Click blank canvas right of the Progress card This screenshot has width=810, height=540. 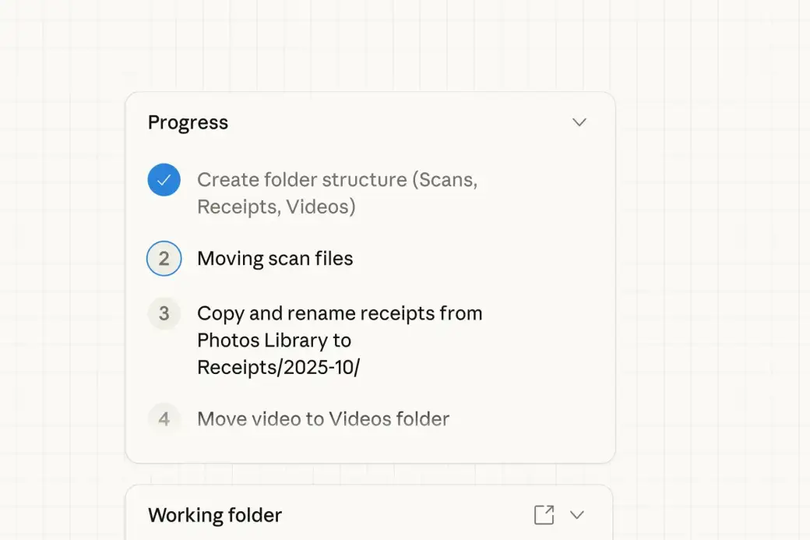pos(713,273)
